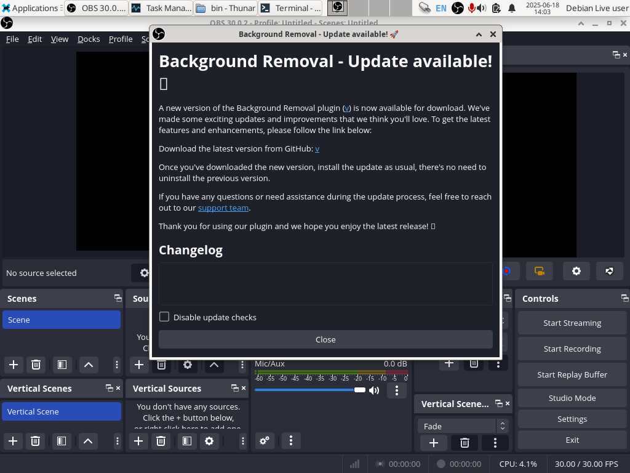Click CPU: 4.1% status text
Viewport: 630px width, 473px height.
pos(518,464)
